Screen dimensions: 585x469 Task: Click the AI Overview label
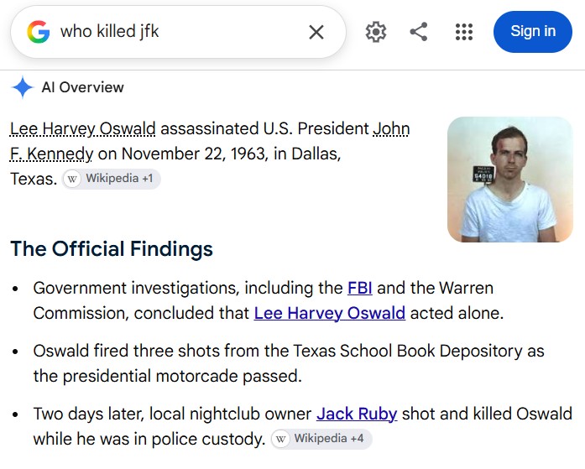(x=82, y=87)
